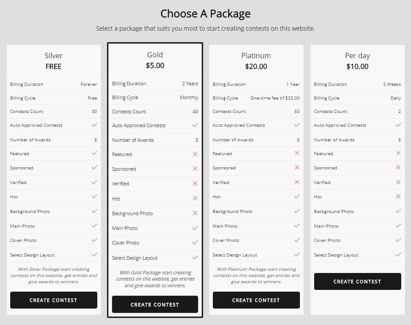Viewport: 411px width, 325px height.
Task: Click Gold Main Photo green checkmark
Action: [x=195, y=228]
